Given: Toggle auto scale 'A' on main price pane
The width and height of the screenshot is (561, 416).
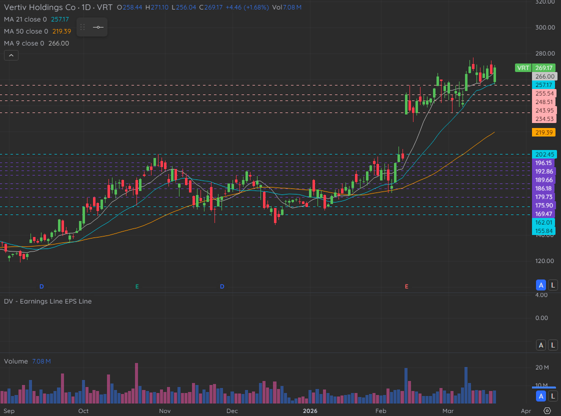Looking at the screenshot, I should 541,285.
